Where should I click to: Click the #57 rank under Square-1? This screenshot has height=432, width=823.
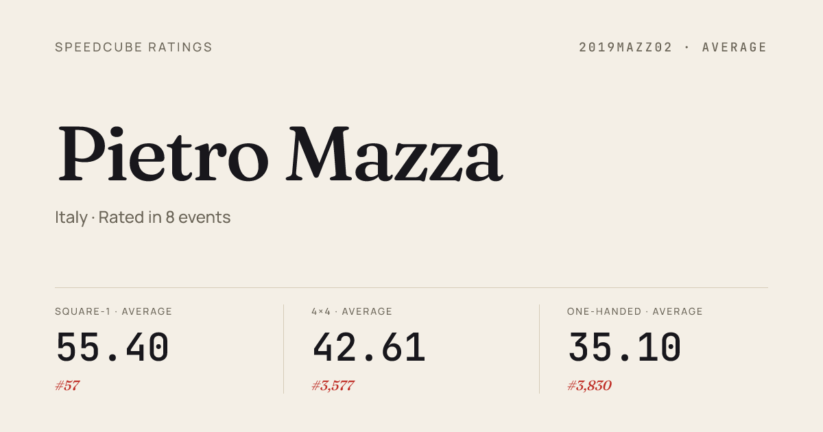[x=67, y=385]
